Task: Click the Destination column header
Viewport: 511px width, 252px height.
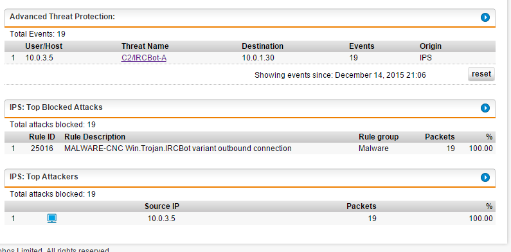Action: 263,46
